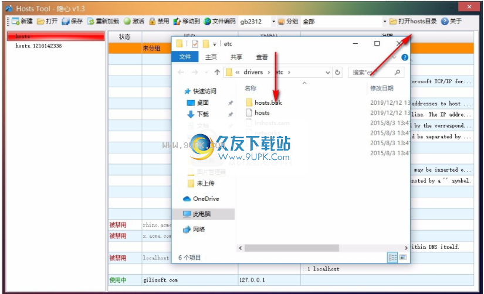Reload hosts using 重新加载
Viewport: 484px width, 294px height.
[x=103, y=21]
